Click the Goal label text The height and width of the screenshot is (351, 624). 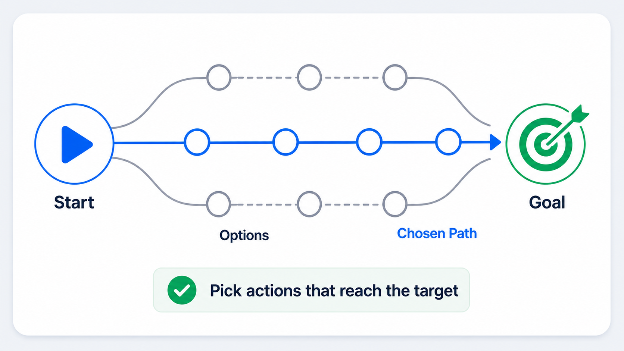coord(547,203)
